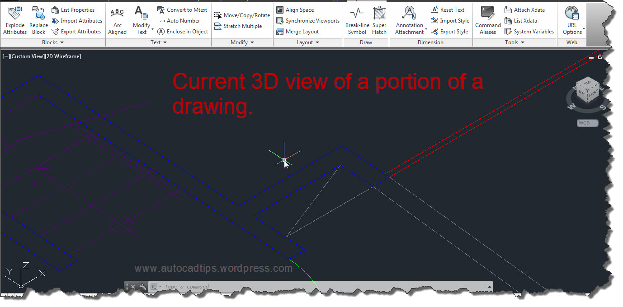Click the WCS coordinate system control
Image resolution: width=623 pixels, height=307 pixels.
586,122
